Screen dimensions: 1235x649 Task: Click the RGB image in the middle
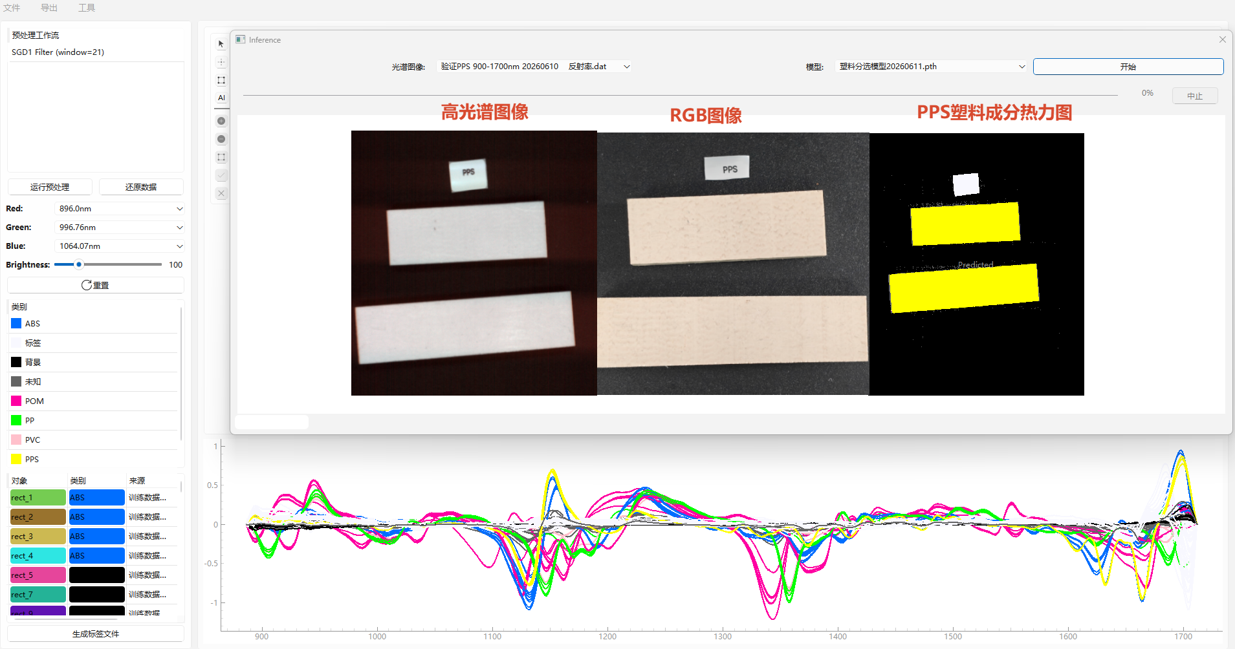coord(733,264)
